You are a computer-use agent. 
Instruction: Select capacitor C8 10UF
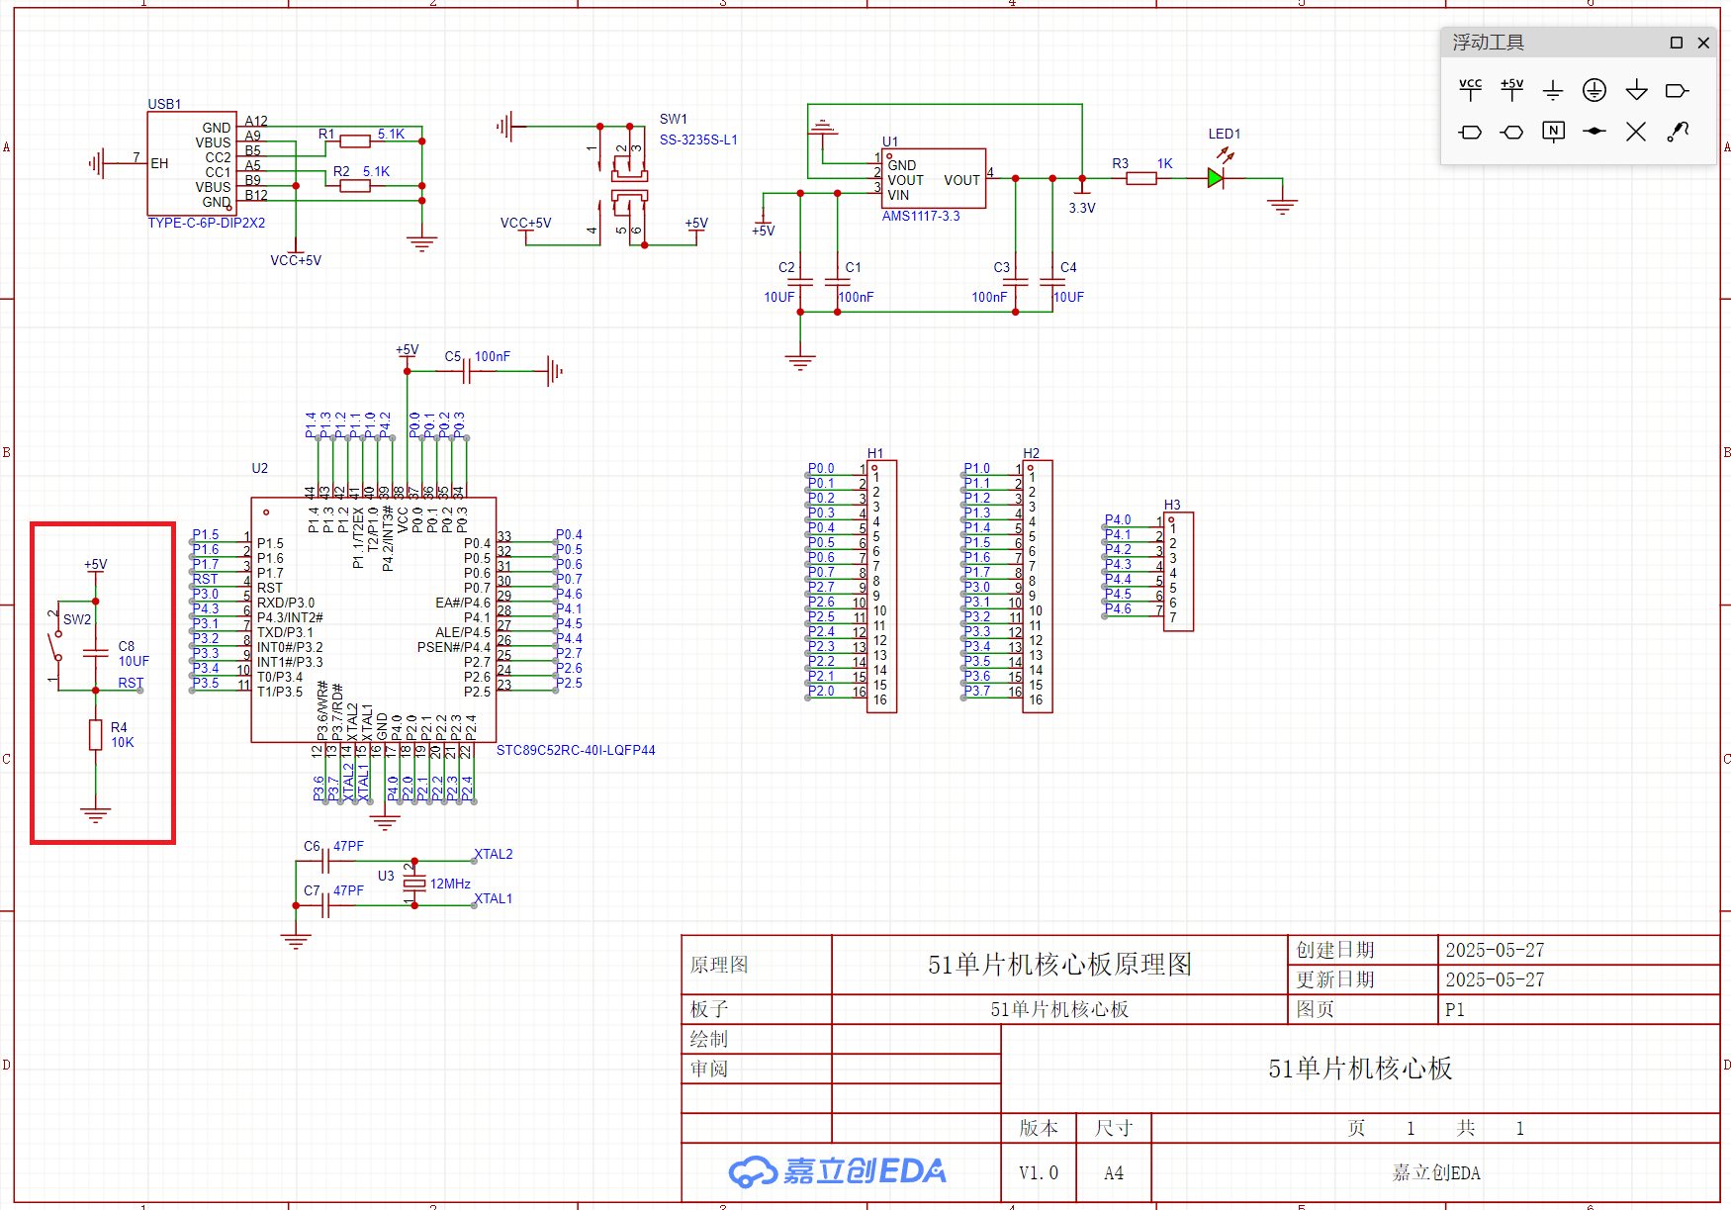pos(95,652)
